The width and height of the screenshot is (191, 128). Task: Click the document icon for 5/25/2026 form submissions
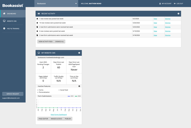37,27
